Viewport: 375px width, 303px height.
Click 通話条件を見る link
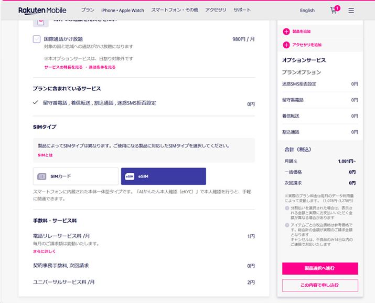[102, 67]
